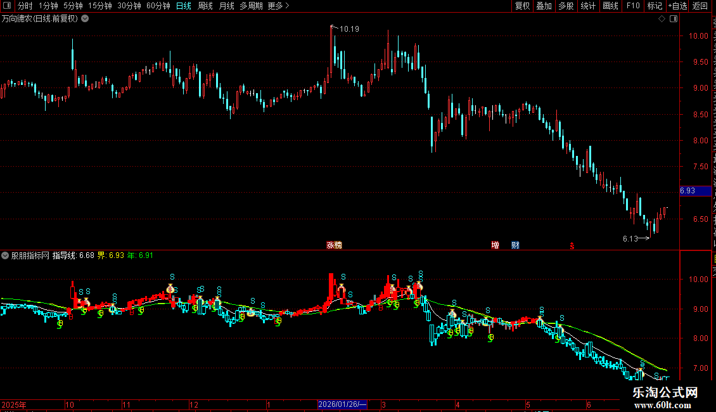Click month 12 on time axis
This screenshot has height=412, width=716.
194,404
